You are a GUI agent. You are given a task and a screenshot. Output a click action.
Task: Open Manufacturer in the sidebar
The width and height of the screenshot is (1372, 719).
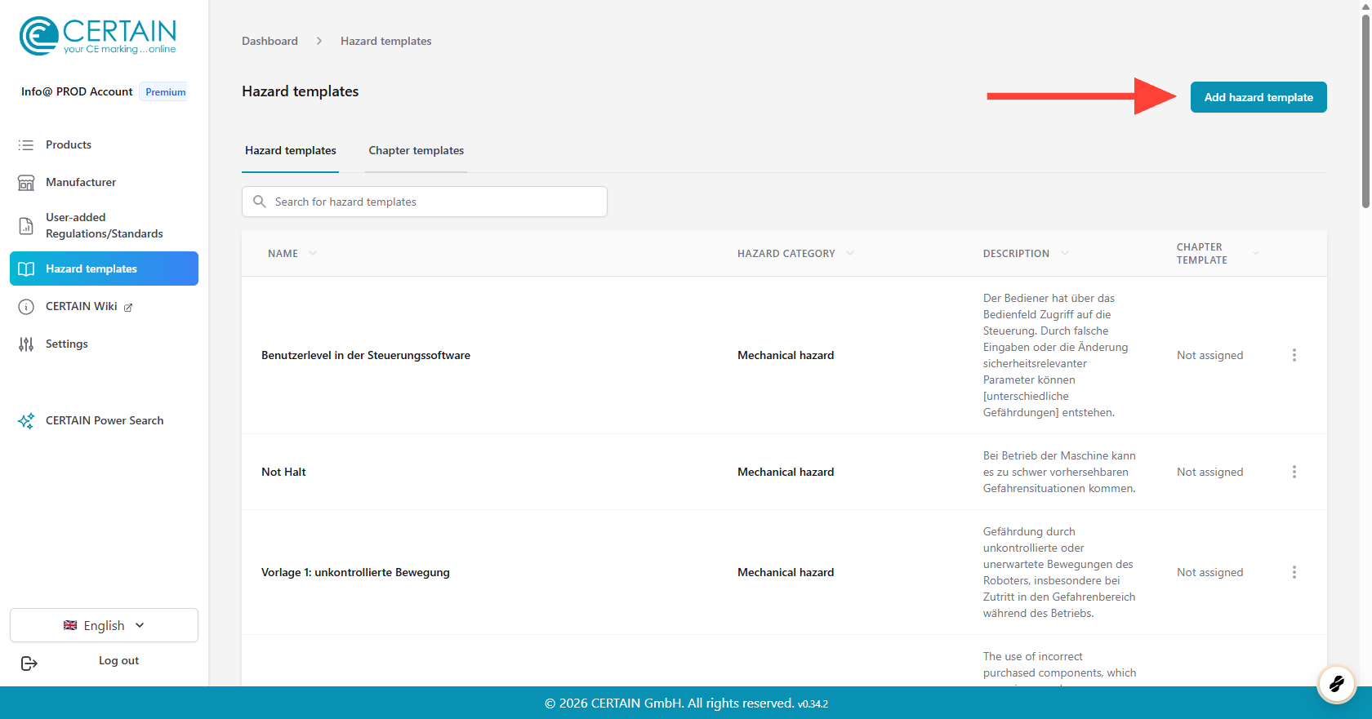point(104,182)
